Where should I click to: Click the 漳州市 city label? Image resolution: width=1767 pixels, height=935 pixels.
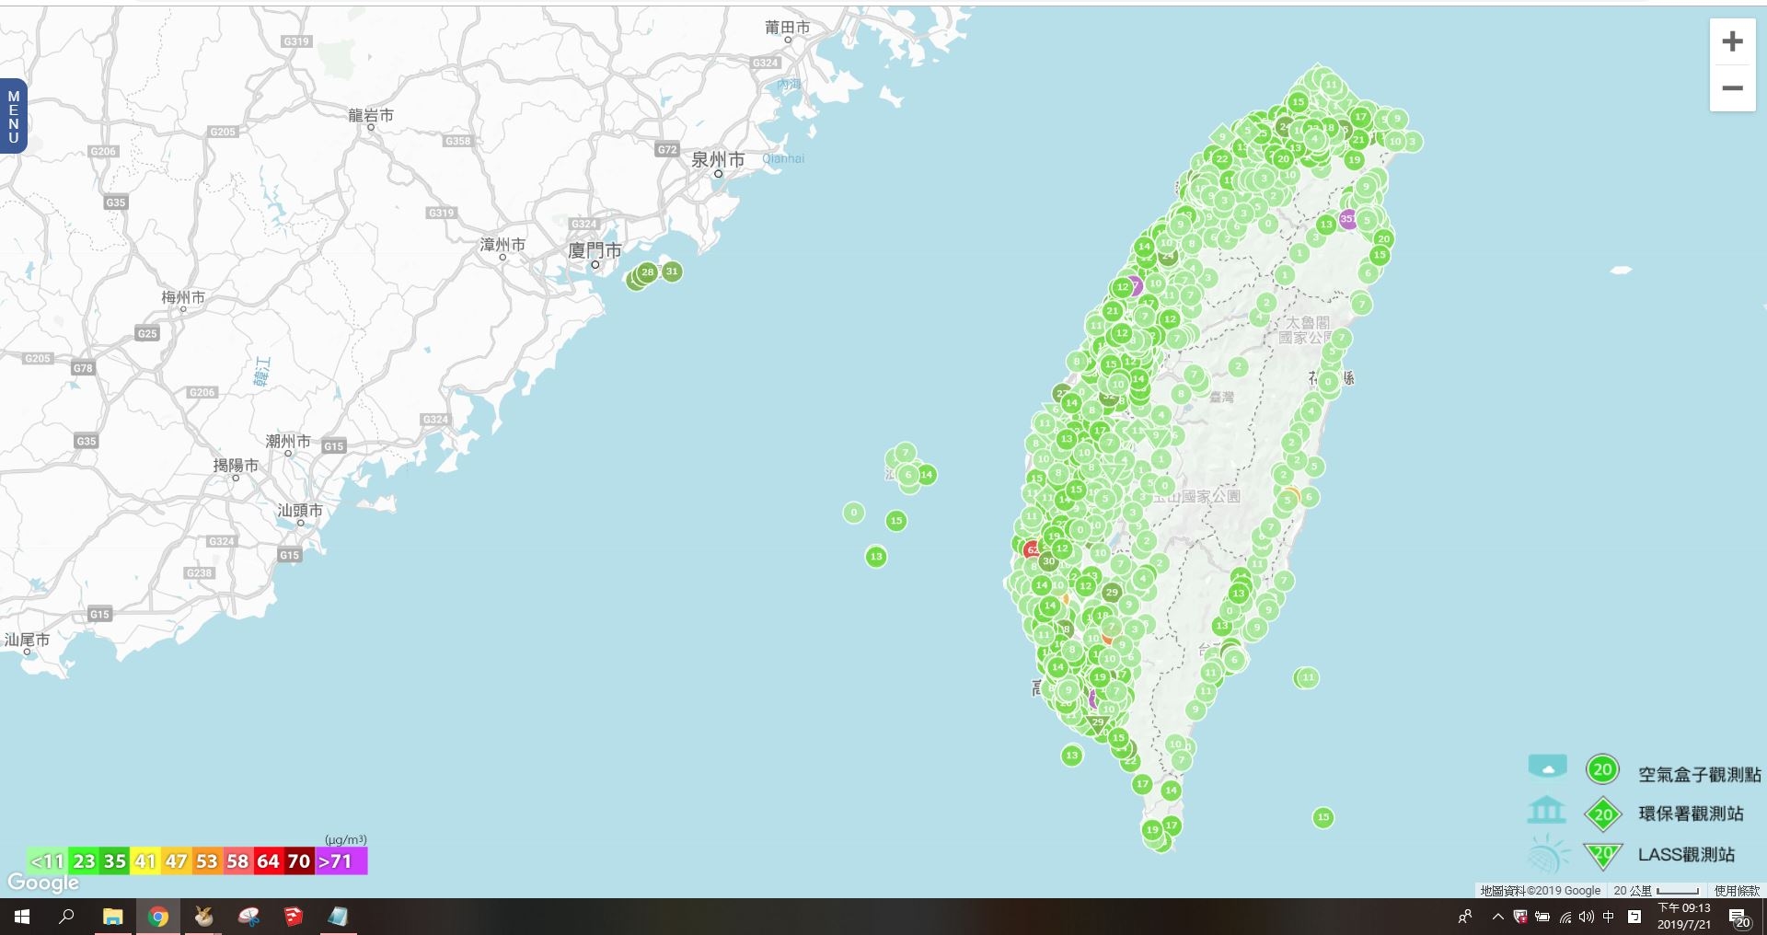click(x=502, y=245)
